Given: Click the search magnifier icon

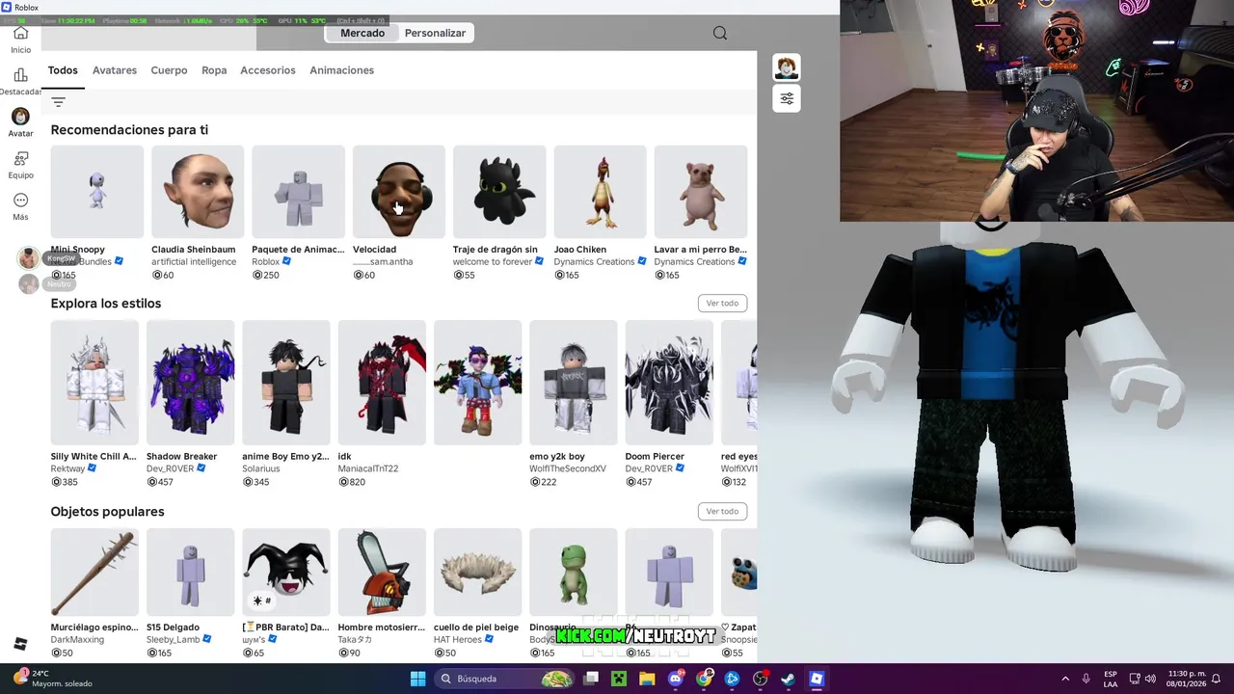Looking at the screenshot, I should pos(720,33).
